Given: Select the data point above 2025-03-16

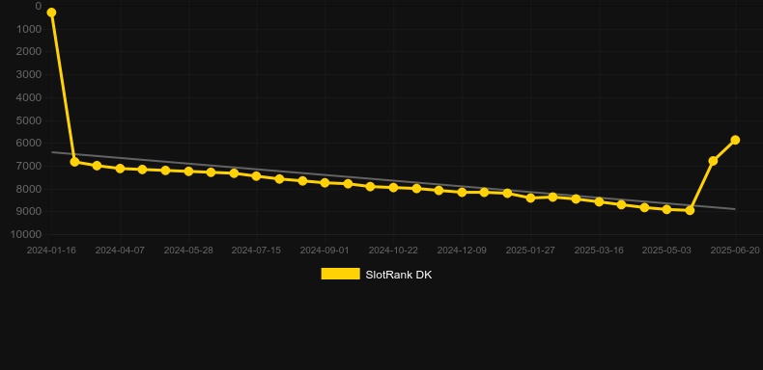Looking at the screenshot, I should (599, 201).
